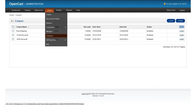Expand the Customers submenu arrow

tap(65, 27)
